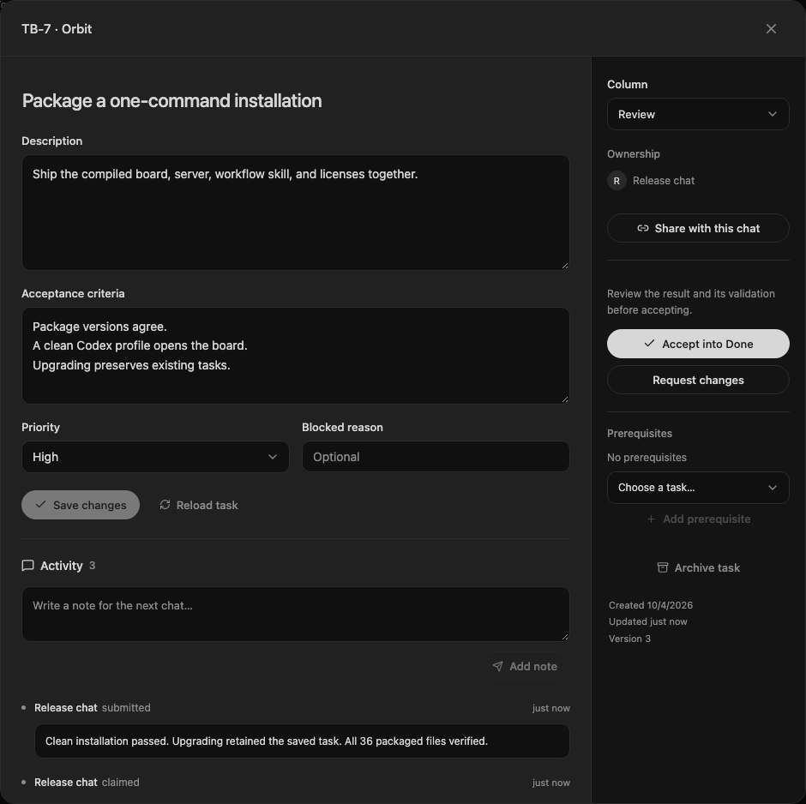
Task: Click the chevron arrow in Column dropdown
Action: pyautogui.click(x=772, y=114)
